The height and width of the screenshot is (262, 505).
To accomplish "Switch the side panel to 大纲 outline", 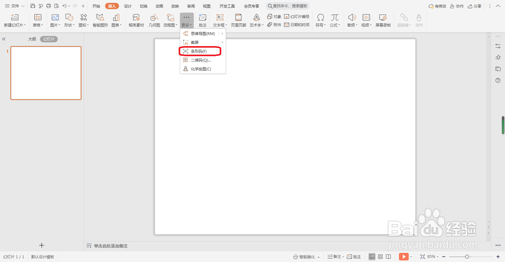I will pyautogui.click(x=32, y=39).
